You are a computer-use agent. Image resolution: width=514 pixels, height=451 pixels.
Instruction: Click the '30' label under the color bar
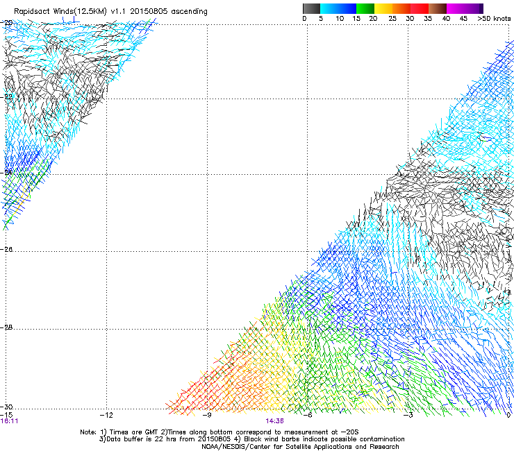pos(410,19)
